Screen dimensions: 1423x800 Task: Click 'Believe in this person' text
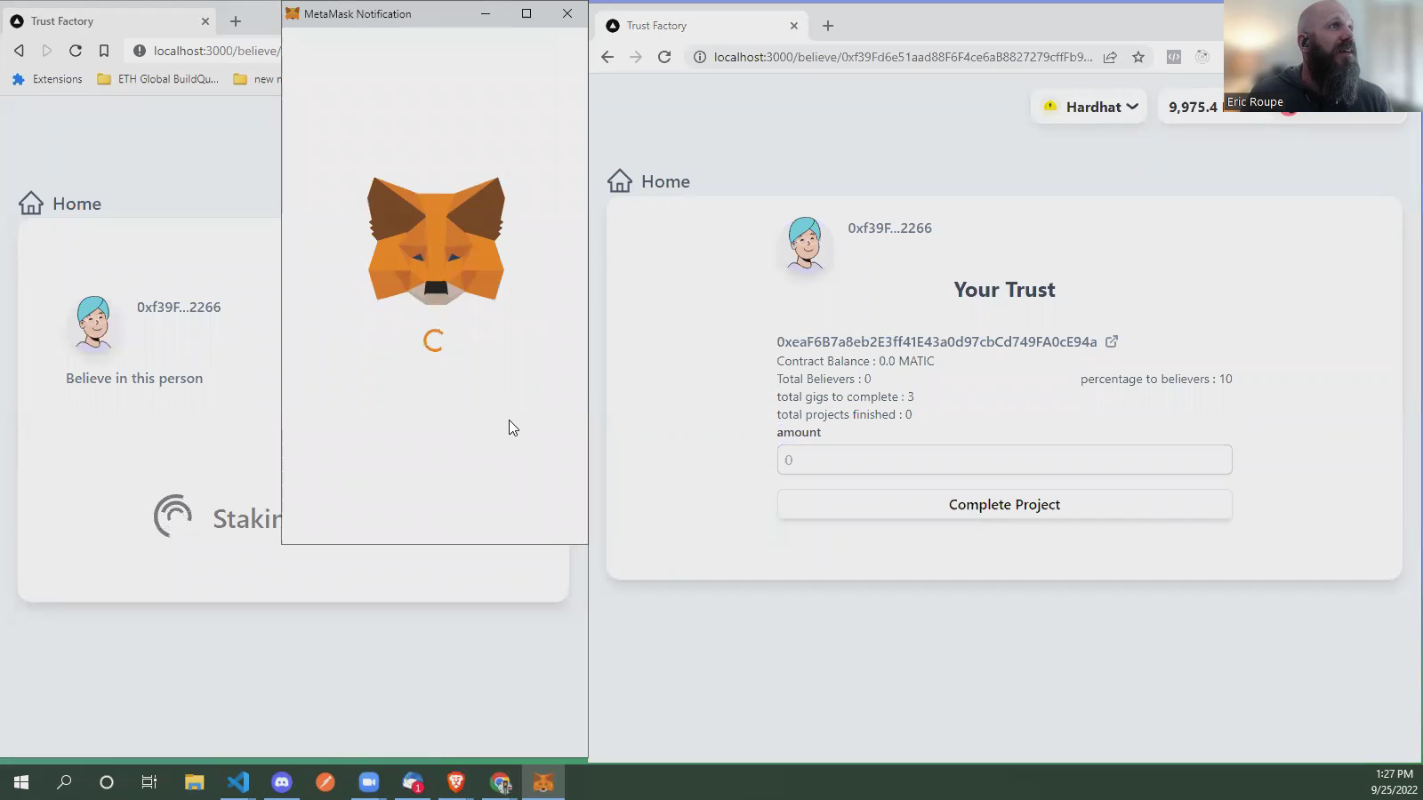pos(134,378)
